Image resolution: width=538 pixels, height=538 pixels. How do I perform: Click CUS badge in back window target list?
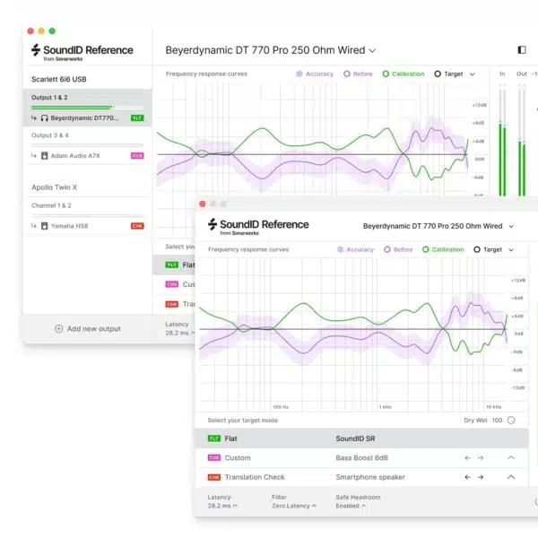click(x=172, y=284)
